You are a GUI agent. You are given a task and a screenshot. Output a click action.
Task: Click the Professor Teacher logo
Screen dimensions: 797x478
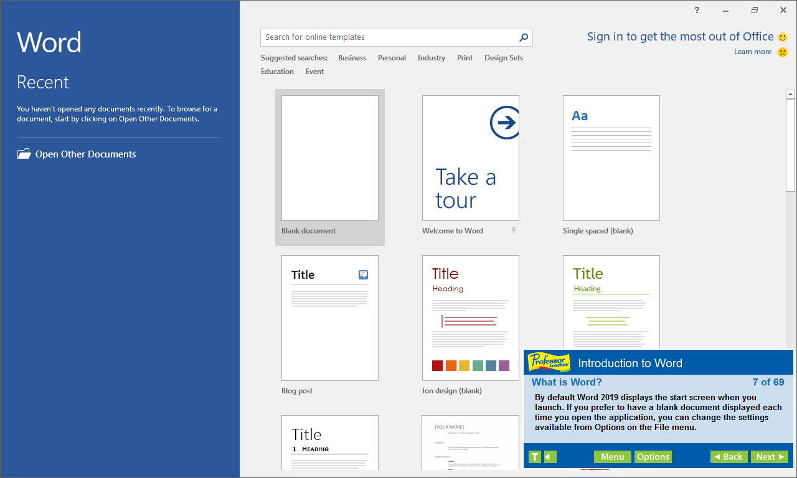tap(550, 362)
